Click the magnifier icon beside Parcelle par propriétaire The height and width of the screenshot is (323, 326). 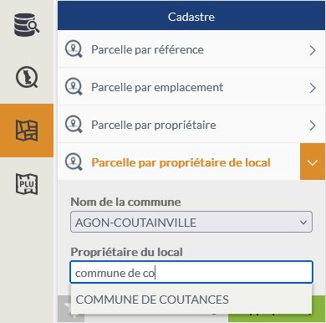coord(74,125)
